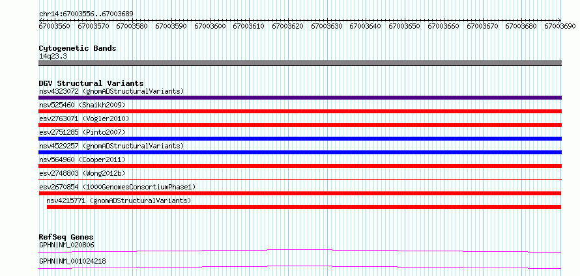Select the thin red esv2748803 variant line

[x=300, y=179]
